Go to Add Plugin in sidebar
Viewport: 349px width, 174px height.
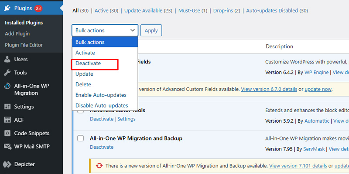tap(17, 33)
